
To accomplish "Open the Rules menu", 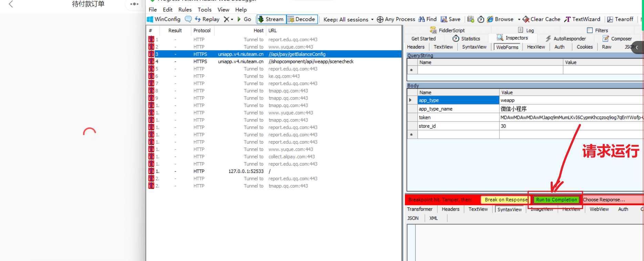I will click(x=185, y=10).
